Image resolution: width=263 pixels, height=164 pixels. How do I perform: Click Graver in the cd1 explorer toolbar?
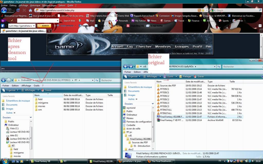199,76
